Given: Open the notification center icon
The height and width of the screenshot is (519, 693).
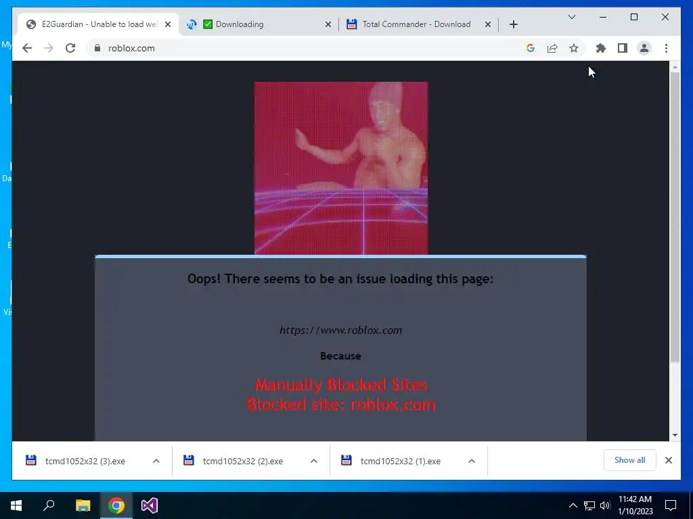Looking at the screenshot, I should pos(671,505).
